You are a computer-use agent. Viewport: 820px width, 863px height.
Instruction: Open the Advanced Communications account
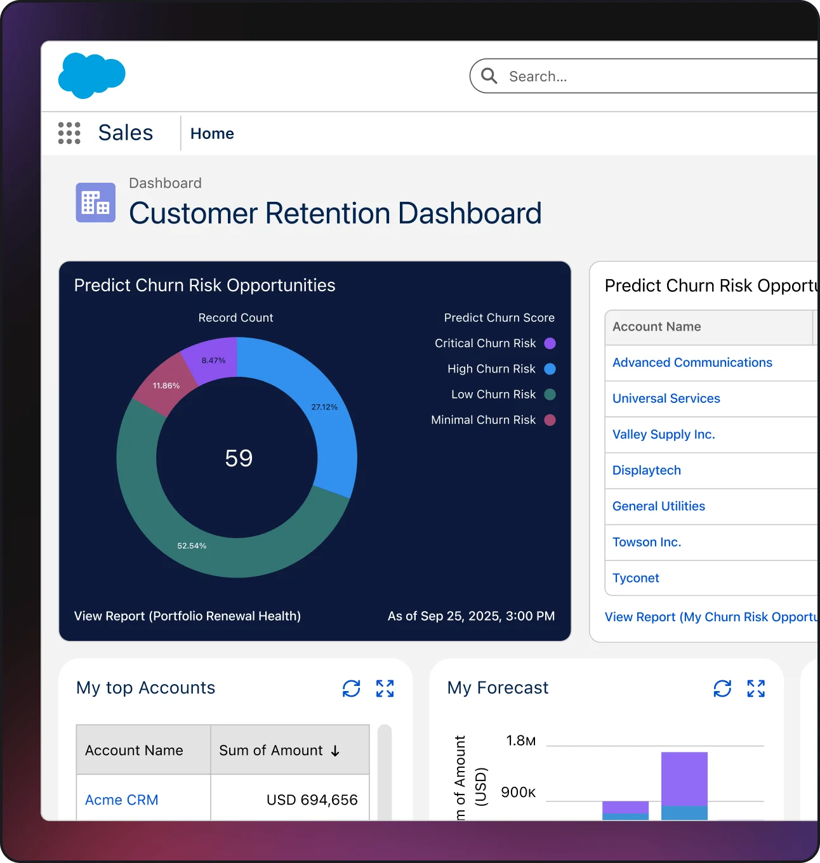coord(692,362)
